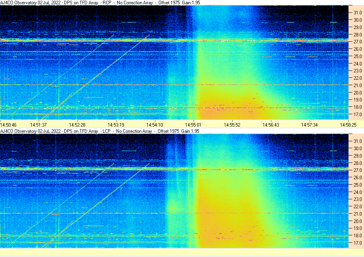Select the 14:50:46 start time label
The height and width of the screenshot is (257, 364).
(x=9, y=125)
